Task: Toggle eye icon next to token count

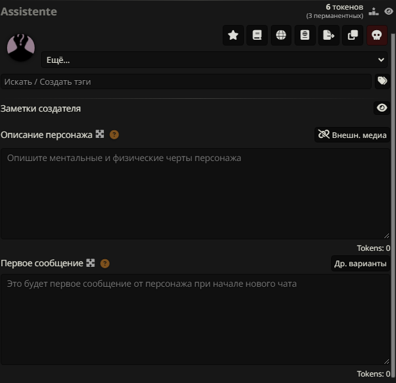Action: click(388, 11)
